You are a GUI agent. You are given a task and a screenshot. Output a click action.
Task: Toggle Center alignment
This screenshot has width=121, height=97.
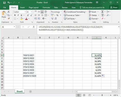[39, 15]
